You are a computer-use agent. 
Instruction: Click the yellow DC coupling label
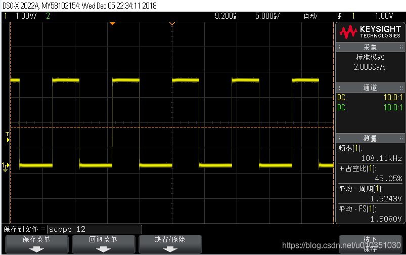(x=341, y=98)
